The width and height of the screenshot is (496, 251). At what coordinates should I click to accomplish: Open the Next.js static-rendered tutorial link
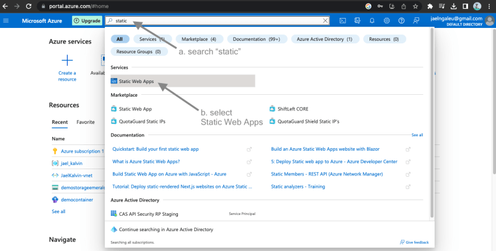182,187
